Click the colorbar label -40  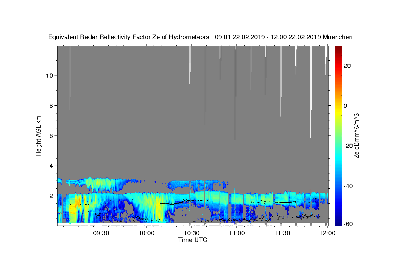pos(348,186)
